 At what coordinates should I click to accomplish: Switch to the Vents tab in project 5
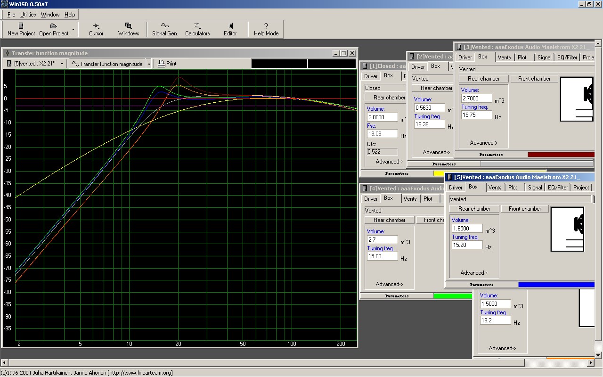click(x=495, y=188)
